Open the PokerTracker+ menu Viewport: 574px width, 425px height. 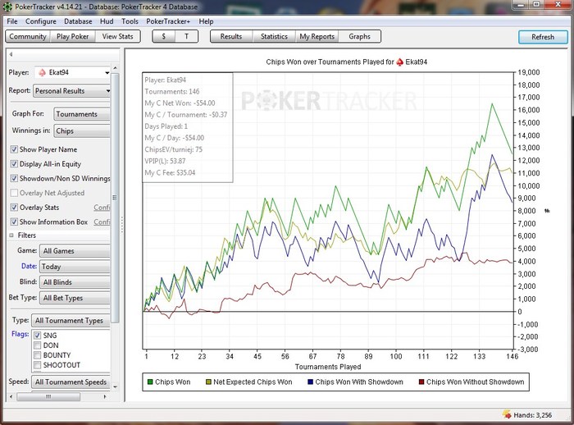168,21
